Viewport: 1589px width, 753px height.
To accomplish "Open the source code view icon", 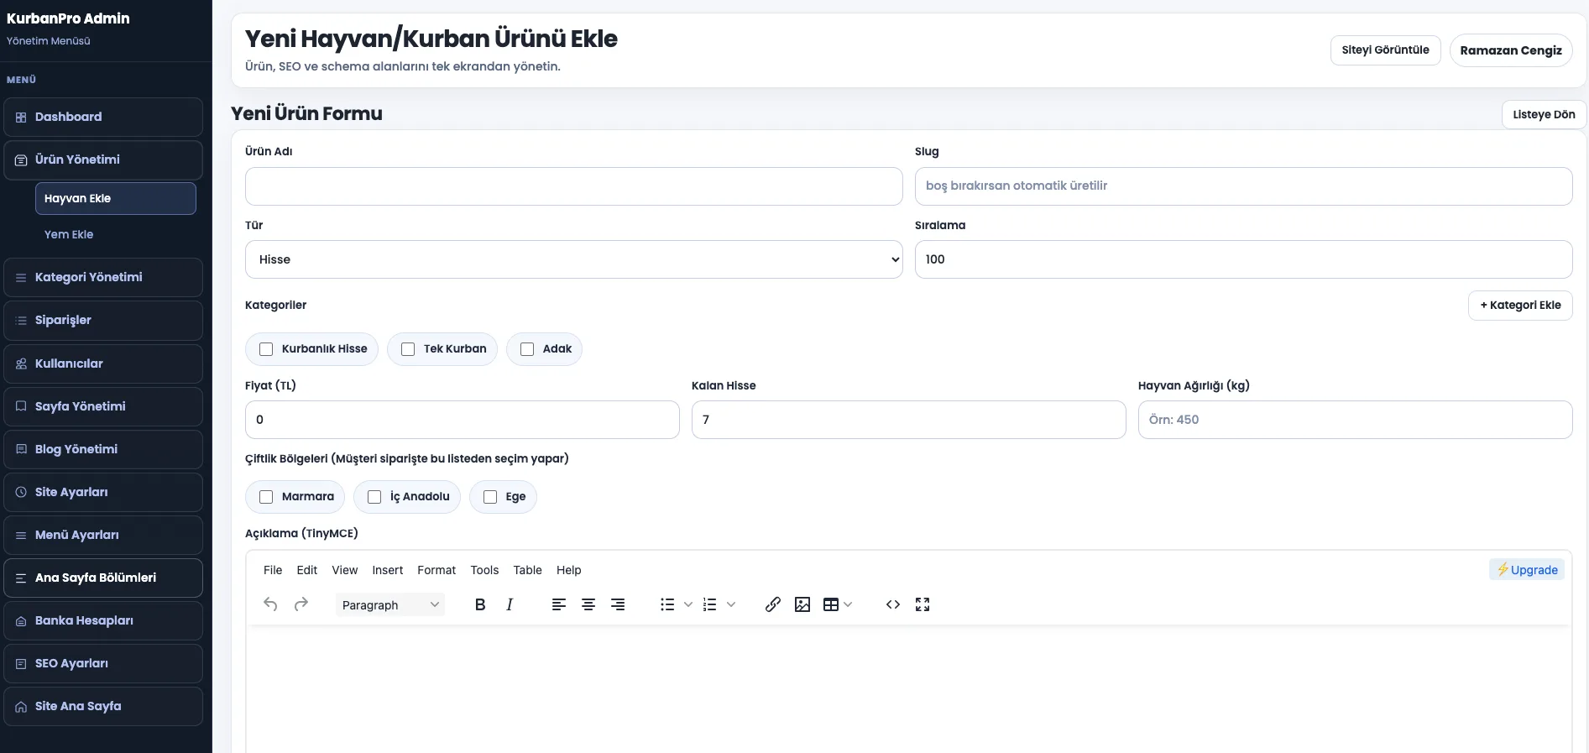I will coord(893,604).
